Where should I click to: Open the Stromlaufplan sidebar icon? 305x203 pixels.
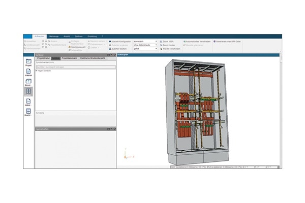point(28,82)
